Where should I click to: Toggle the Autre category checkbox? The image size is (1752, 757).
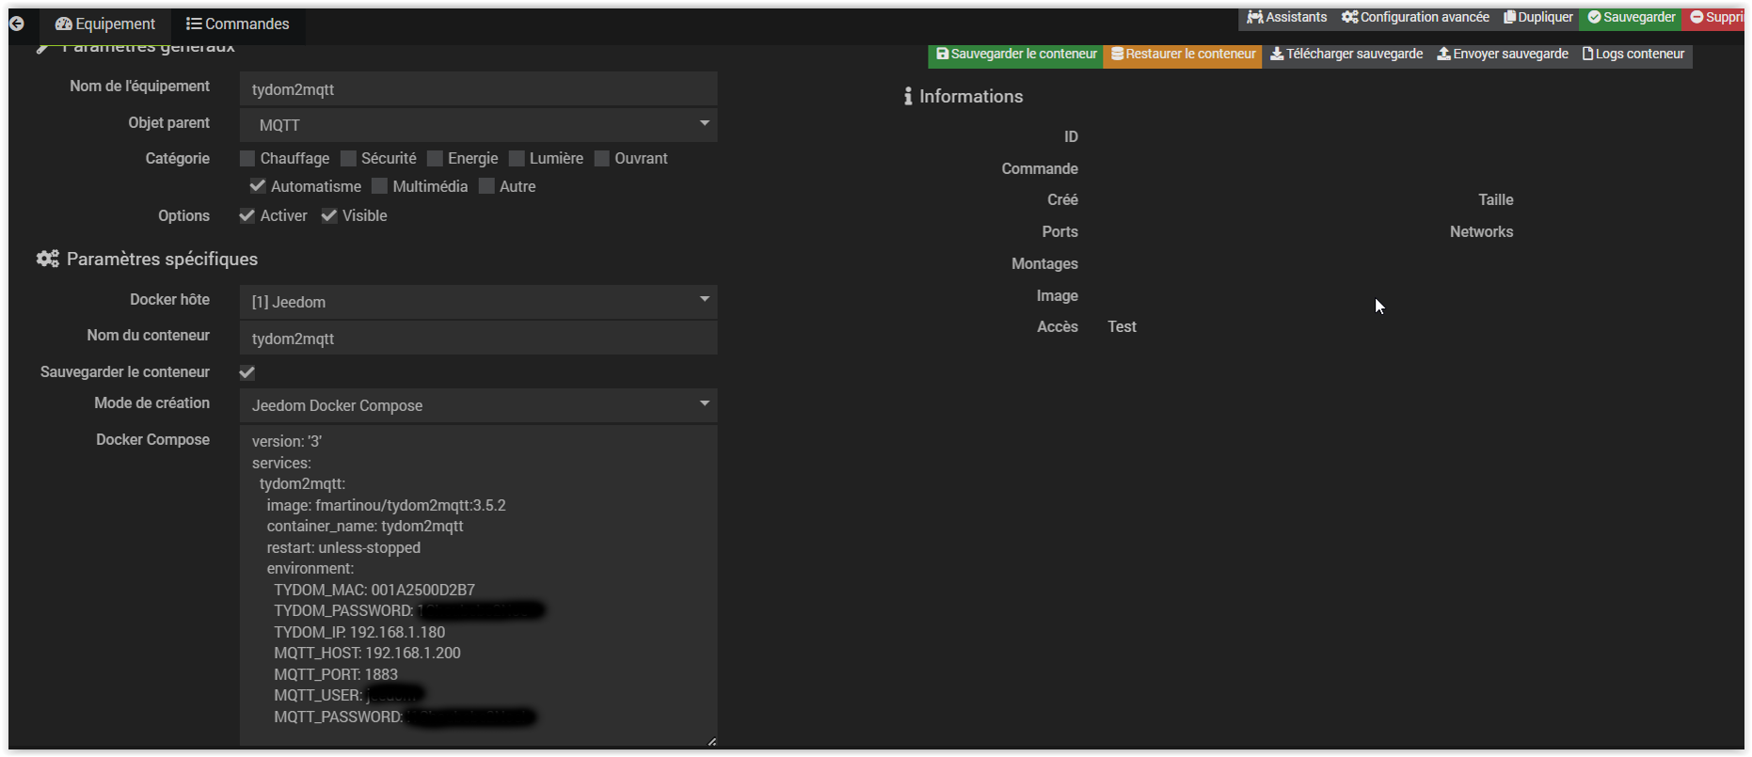[486, 186]
